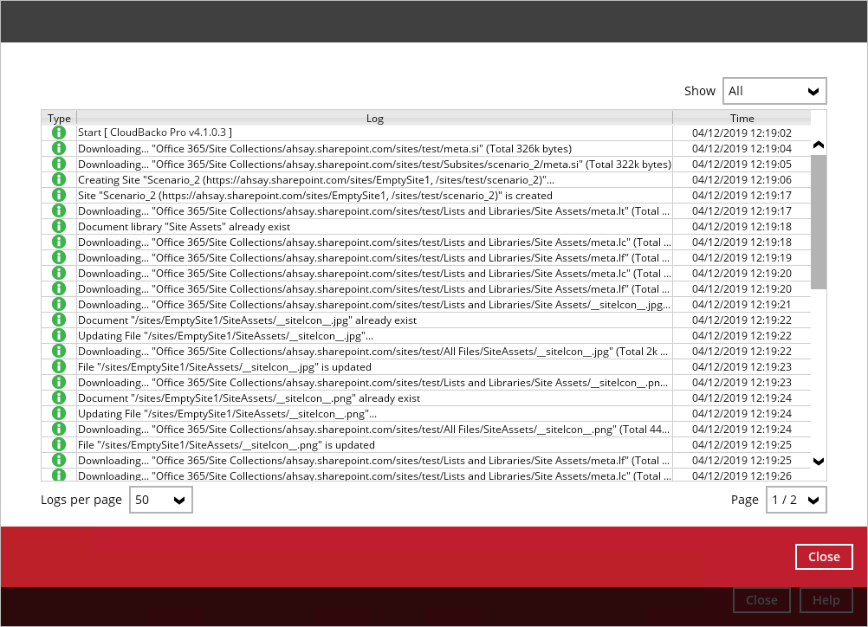The width and height of the screenshot is (868, 627).
Task: Click info icon of __siteIcon__.png is updated row
Action: [x=59, y=444]
